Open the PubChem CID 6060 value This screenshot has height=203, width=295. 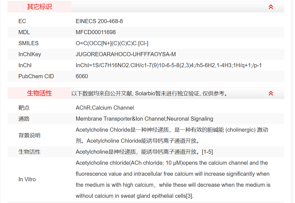(82, 76)
